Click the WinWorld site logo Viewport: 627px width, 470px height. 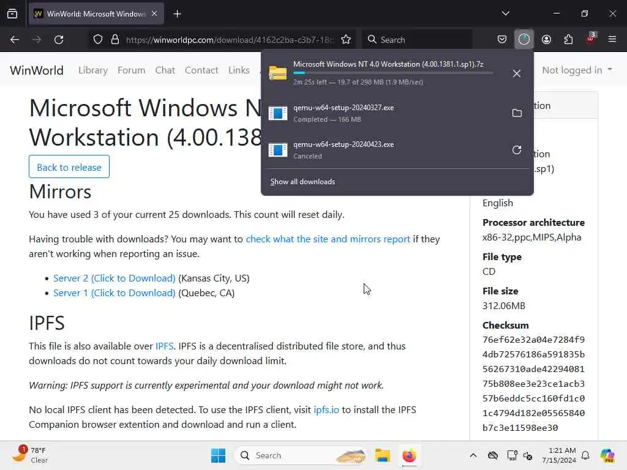pyautogui.click(x=37, y=70)
